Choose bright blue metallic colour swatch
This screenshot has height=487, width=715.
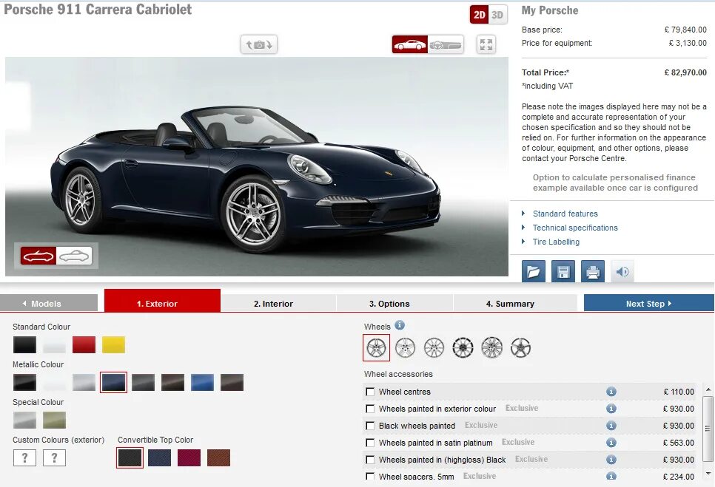[x=203, y=382]
